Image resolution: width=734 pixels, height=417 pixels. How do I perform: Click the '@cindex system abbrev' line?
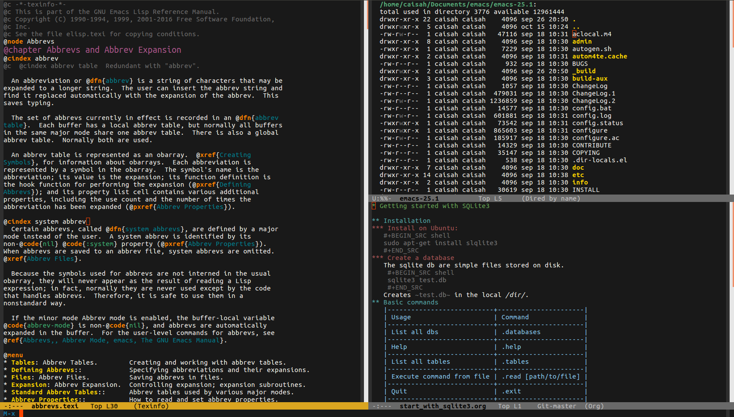pos(45,222)
